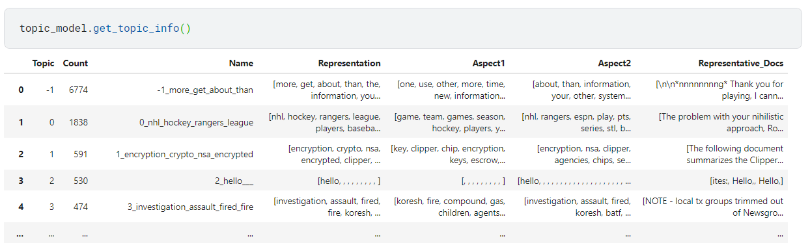Click the Representation column header
This screenshot has width=810, height=245.
(349, 63)
